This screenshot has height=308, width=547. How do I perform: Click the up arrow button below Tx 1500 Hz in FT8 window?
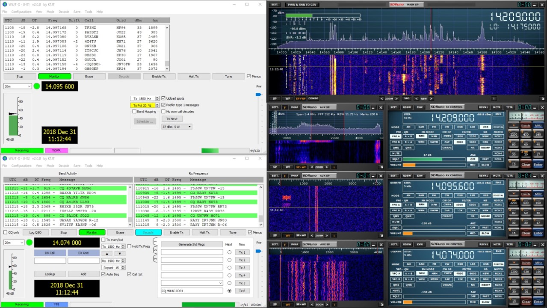[x=107, y=253]
